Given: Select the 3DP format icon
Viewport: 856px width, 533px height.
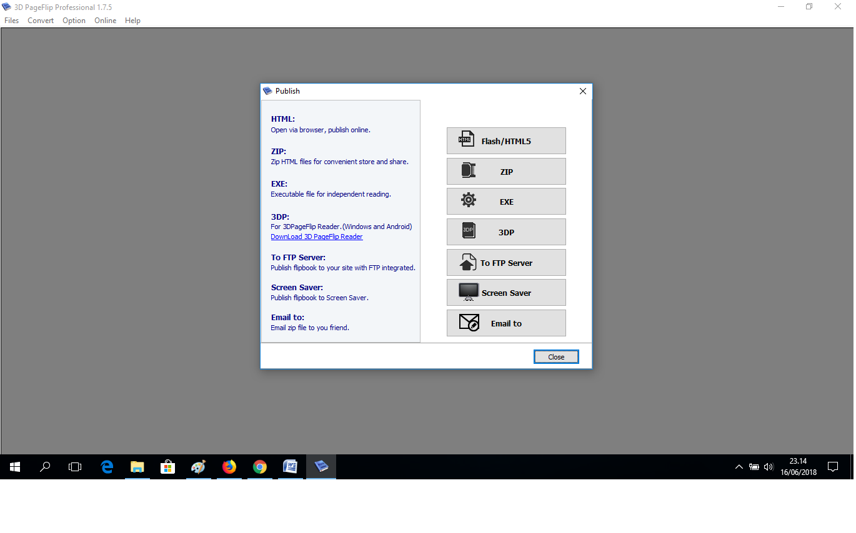Looking at the screenshot, I should pyautogui.click(x=468, y=232).
